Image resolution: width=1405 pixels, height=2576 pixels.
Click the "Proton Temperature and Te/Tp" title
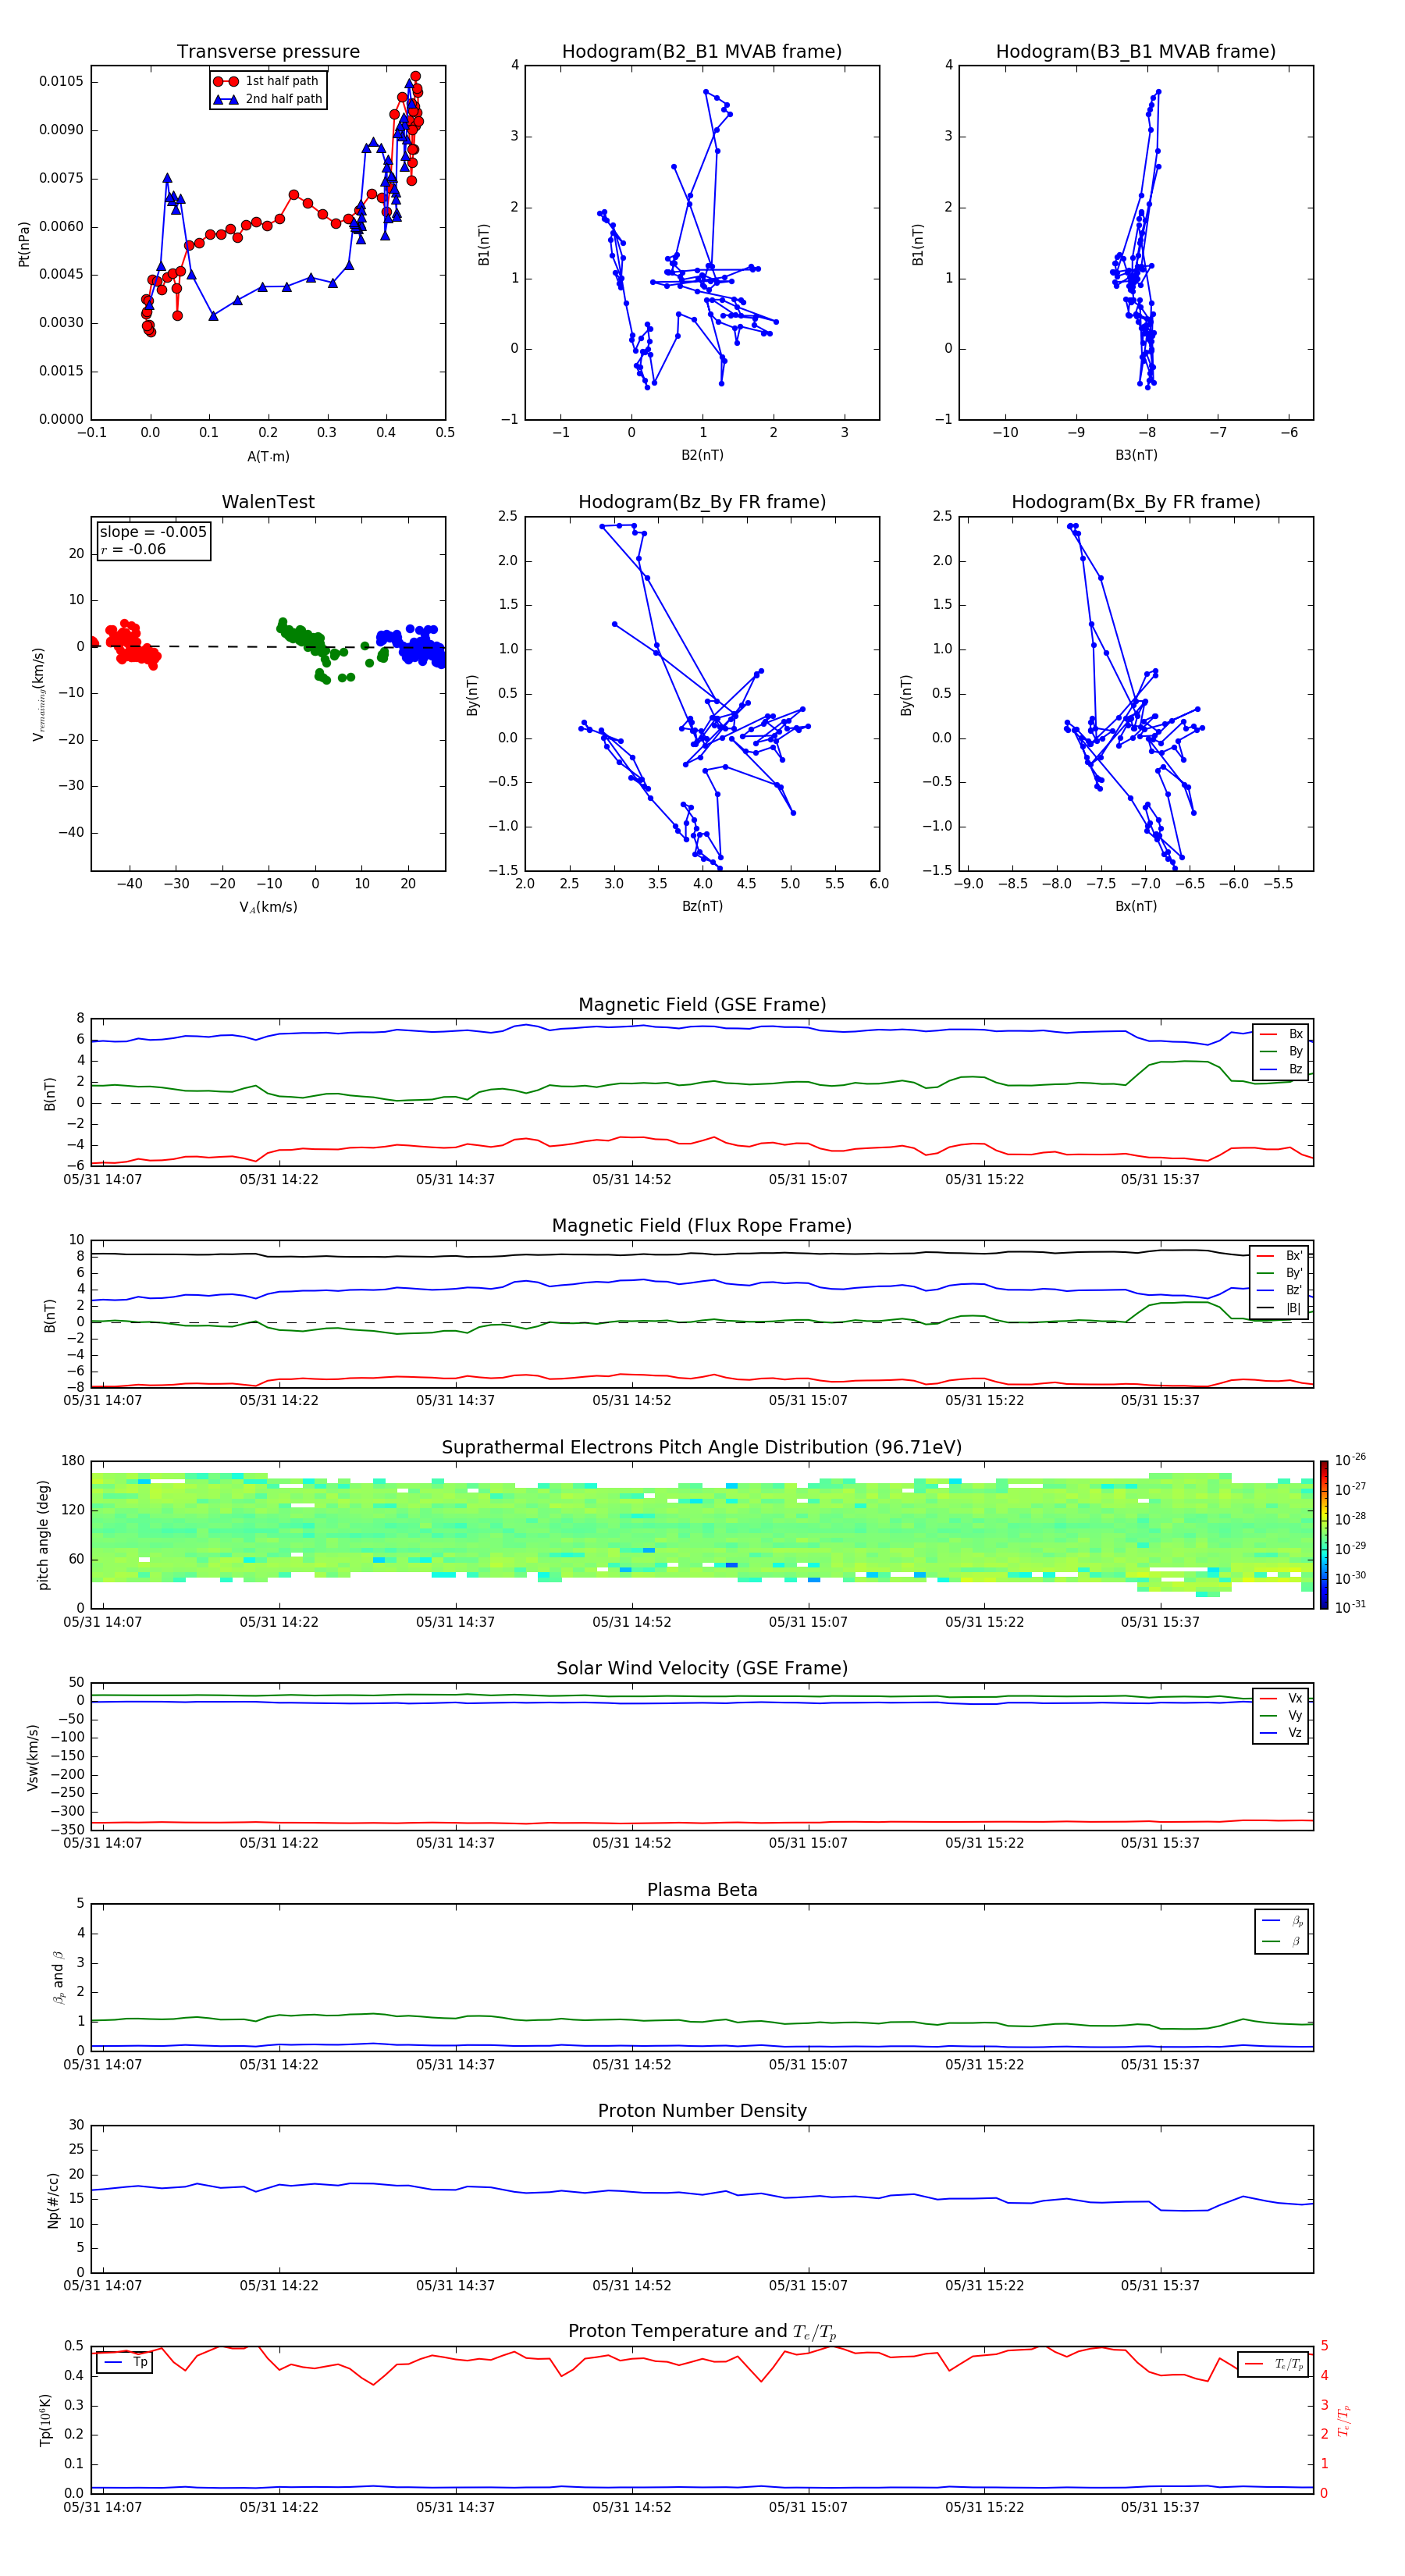702,2332
